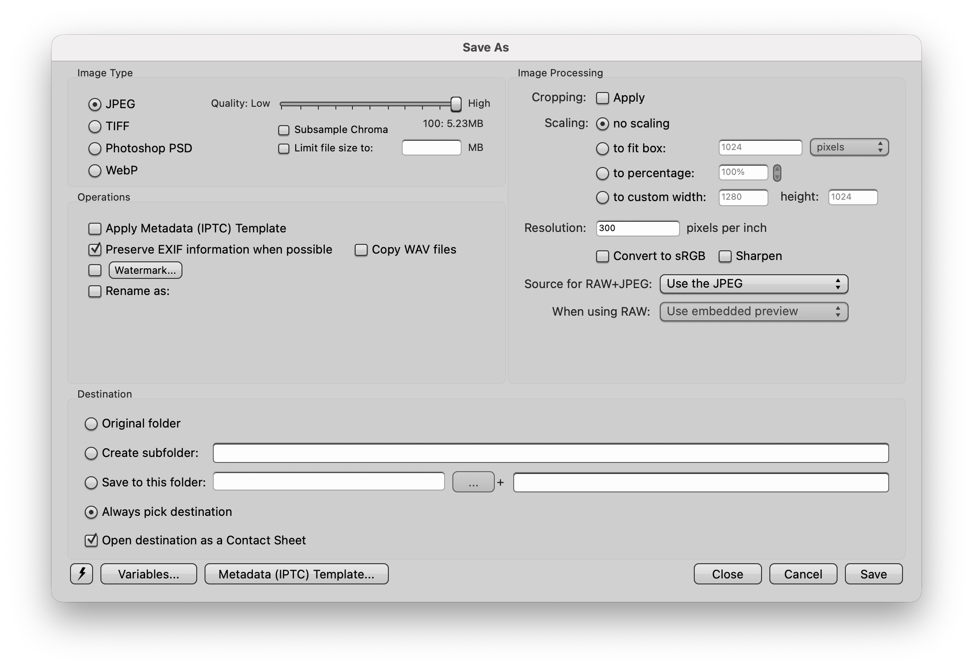Toggle Preserve EXIF information checkbox
The width and height of the screenshot is (973, 670).
coord(95,249)
